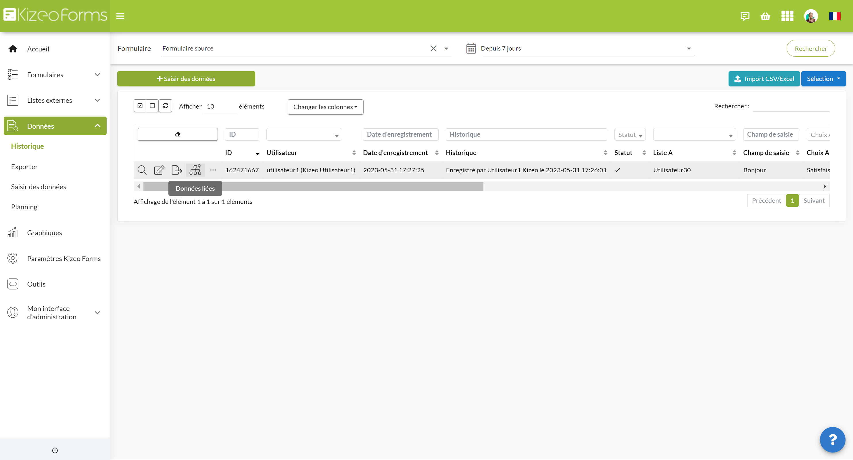The height and width of the screenshot is (460, 853).
Task: Click the scrollbar right arrow
Action: tap(825, 186)
